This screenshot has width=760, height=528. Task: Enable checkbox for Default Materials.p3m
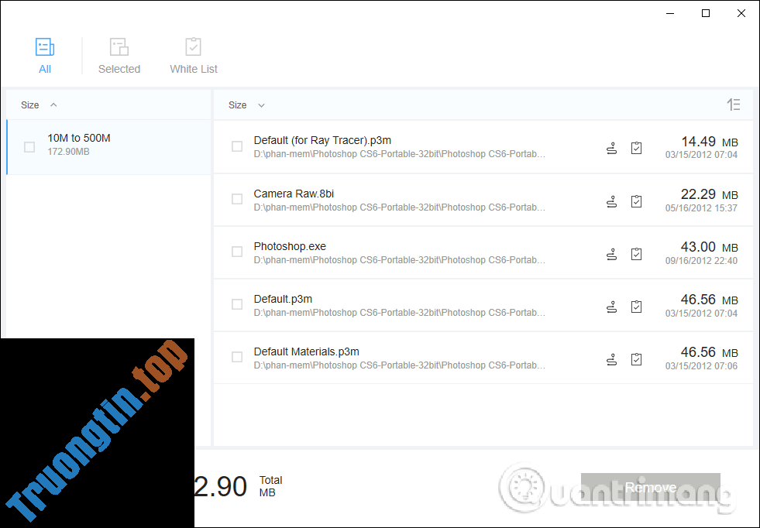pyautogui.click(x=237, y=357)
